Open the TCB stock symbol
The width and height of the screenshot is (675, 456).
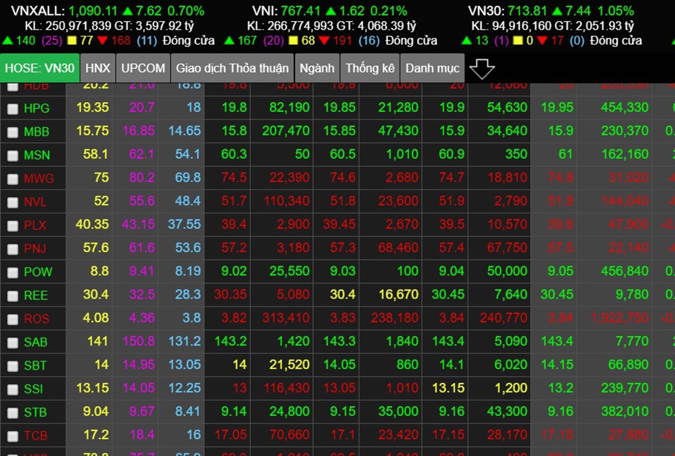click(x=36, y=435)
